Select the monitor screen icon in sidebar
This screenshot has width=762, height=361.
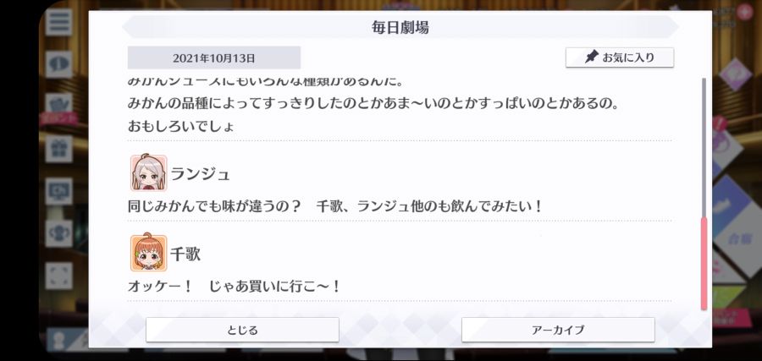pos(58,191)
